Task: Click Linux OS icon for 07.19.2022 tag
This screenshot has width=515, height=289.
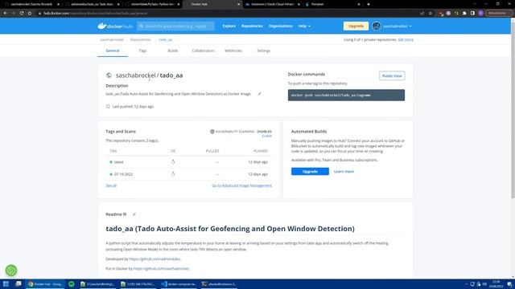Action: (173, 174)
